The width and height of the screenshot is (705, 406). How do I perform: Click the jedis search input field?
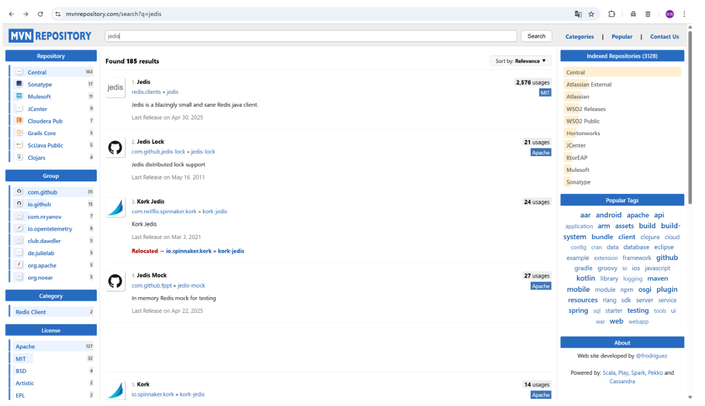click(x=311, y=36)
